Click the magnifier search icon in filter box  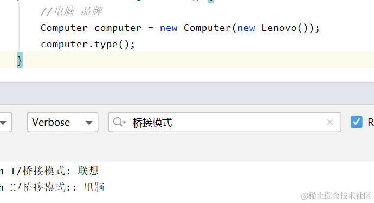coord(119,122)
